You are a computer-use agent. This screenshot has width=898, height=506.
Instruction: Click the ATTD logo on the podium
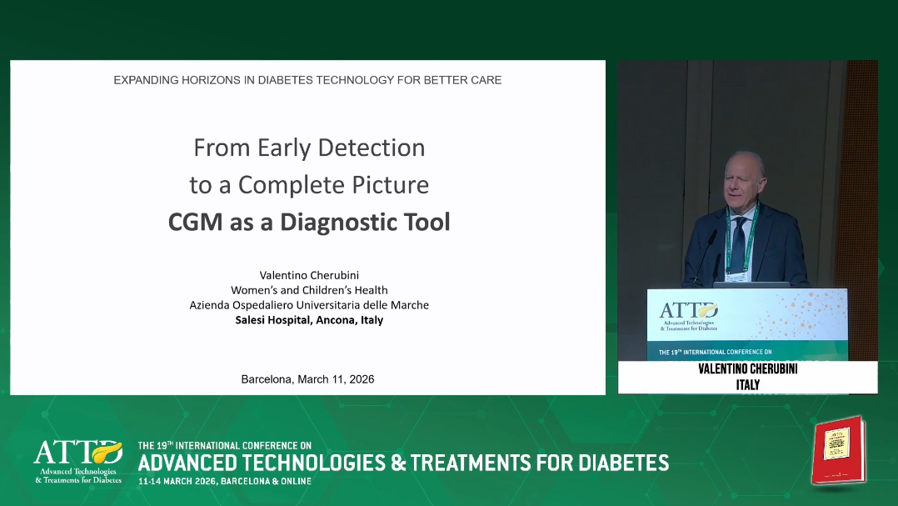pos(688,316)
